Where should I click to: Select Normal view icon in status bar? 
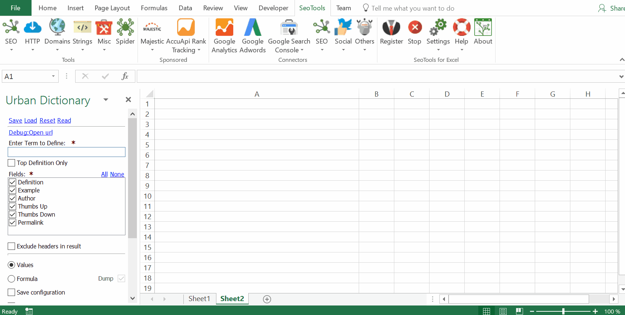pyautogui.click(x=486, y=311)
